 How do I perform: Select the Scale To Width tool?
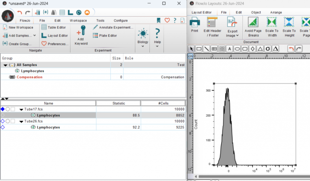point(272,22)
